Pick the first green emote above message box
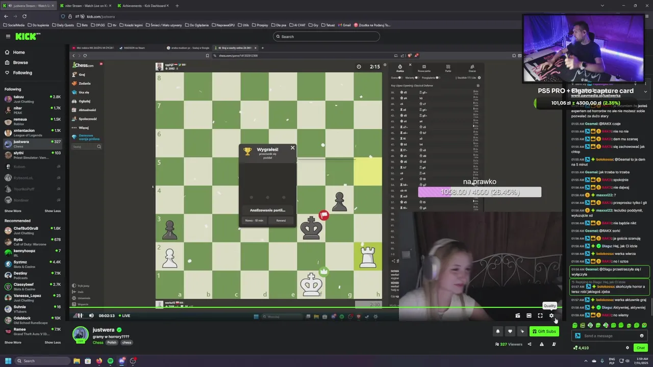The image size is (653, 367). [x=575, y=325]
